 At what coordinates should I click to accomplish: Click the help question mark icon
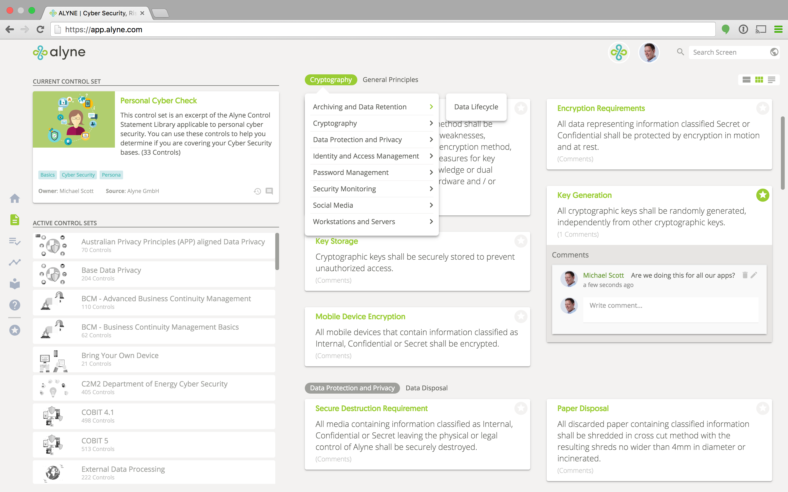pos(15,305)
